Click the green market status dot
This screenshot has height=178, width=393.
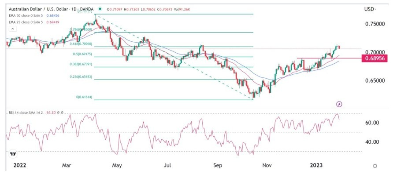click(x=100, y=9)
